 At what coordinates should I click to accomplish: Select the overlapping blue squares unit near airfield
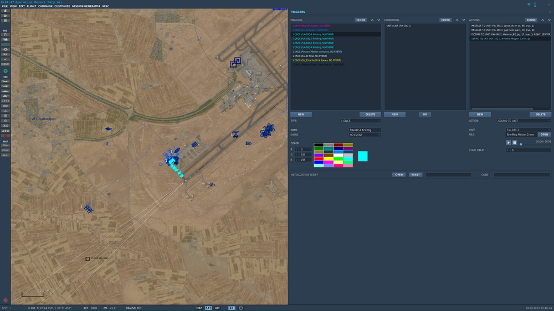[235, 62]
